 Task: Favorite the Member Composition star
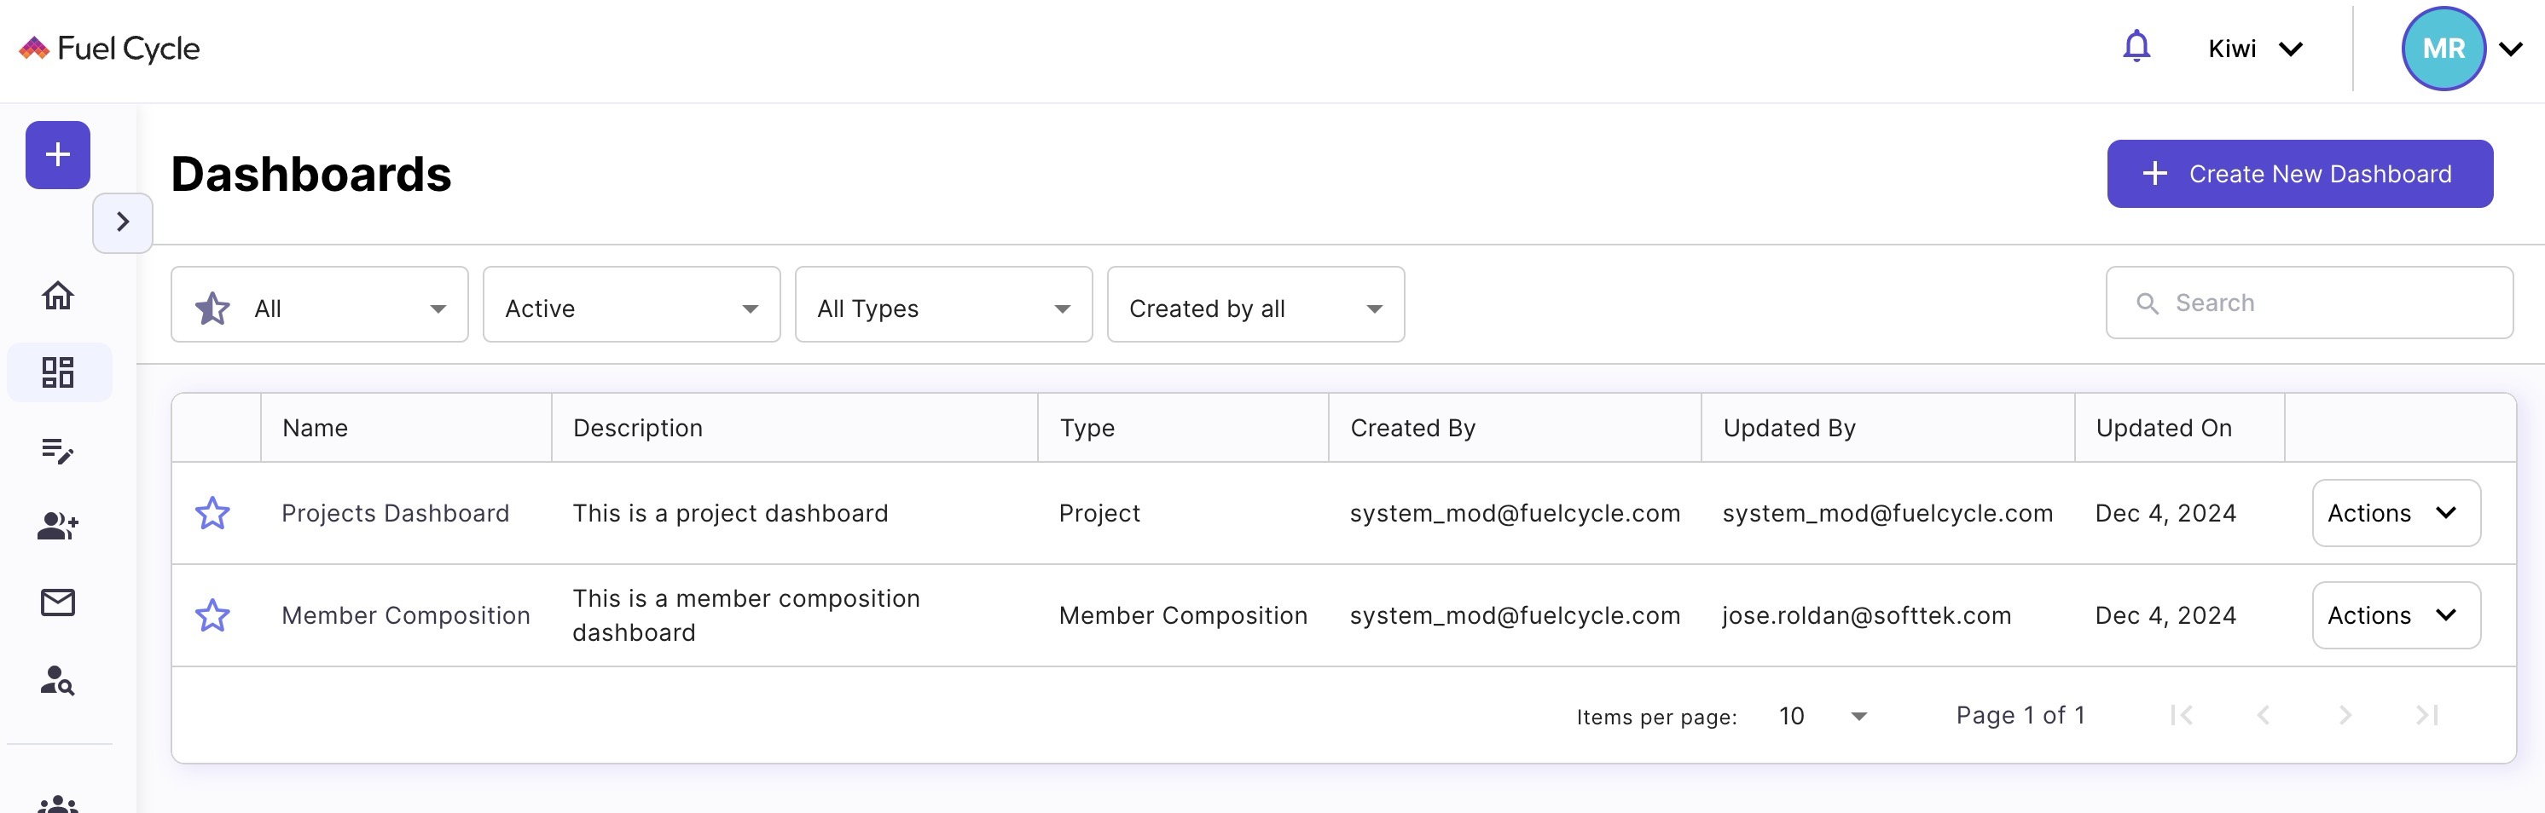tap(212, 615)
